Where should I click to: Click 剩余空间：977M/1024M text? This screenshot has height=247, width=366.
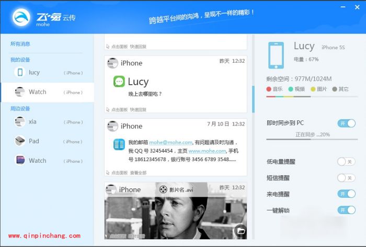coord(299,78)
